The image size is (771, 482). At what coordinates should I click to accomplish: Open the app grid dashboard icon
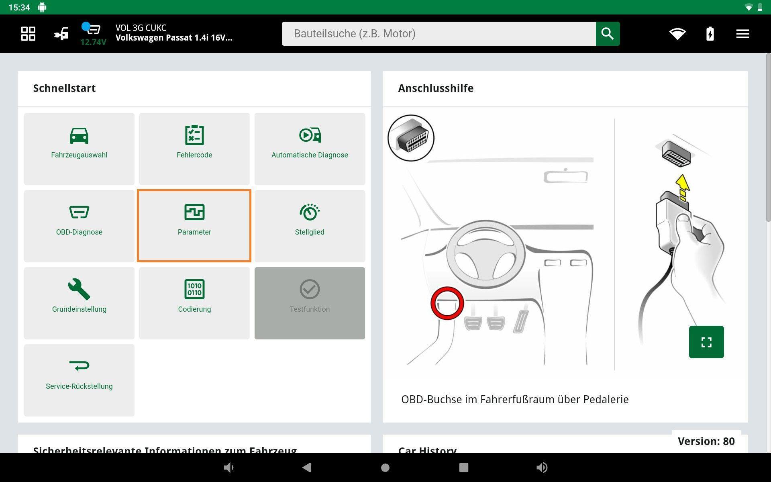click(28, 34)
